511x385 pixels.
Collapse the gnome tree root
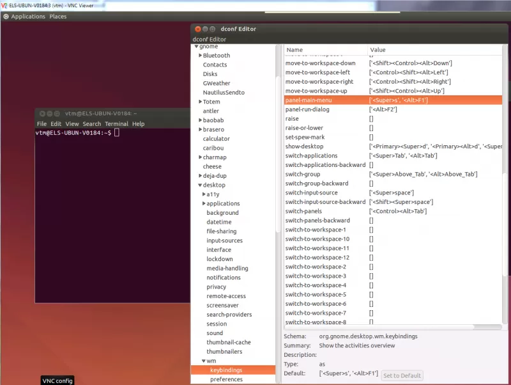[197, 46]
